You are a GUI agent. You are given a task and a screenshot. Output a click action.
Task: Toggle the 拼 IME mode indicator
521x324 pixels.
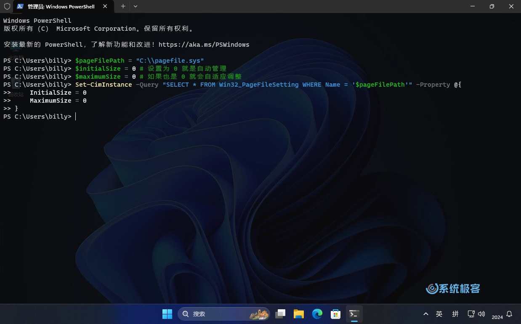[x=455, y=314]
